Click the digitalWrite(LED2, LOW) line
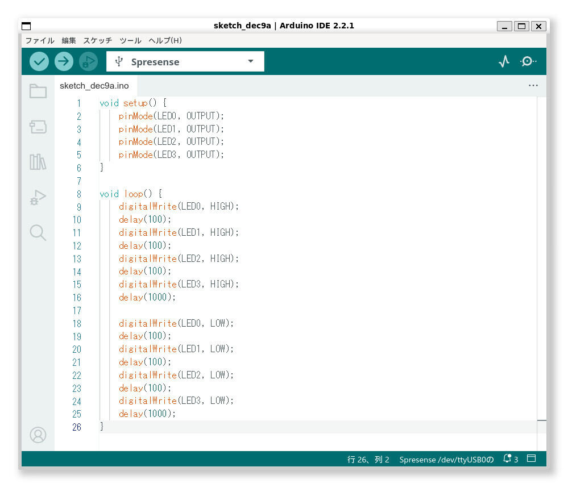The image size is (568, 488). coord(176,376)
